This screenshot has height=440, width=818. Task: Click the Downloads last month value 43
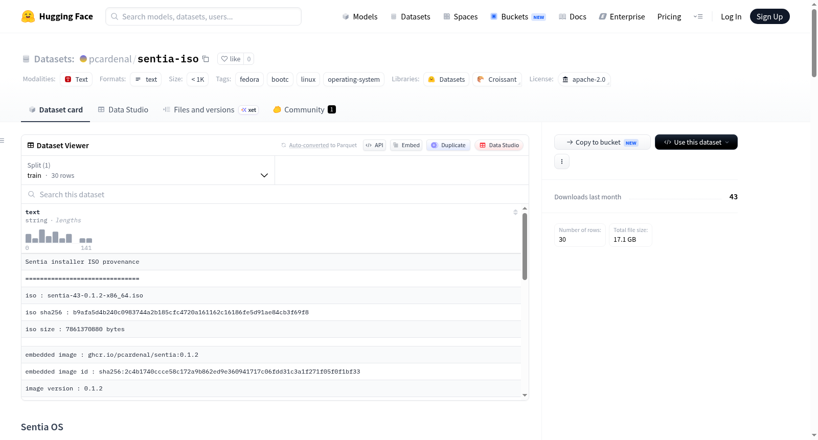click(x=734, y=197)
